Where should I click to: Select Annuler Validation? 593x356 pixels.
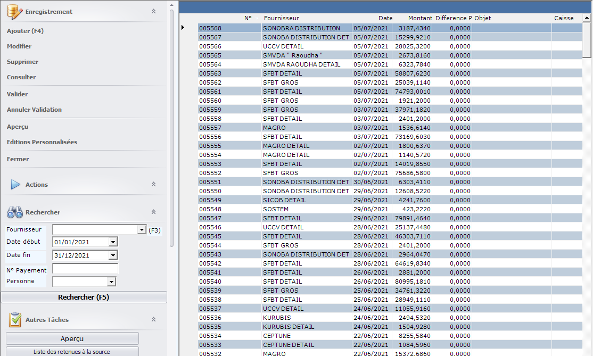34,110
